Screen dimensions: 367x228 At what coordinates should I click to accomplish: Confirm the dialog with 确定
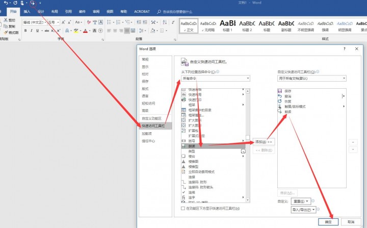328,222
